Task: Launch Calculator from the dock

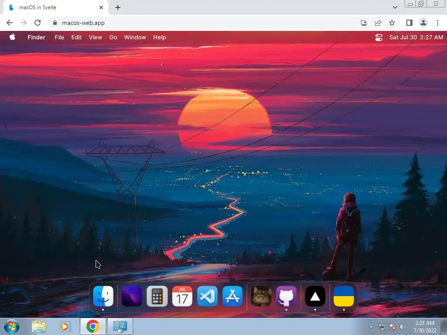Action: click(157, 296)
